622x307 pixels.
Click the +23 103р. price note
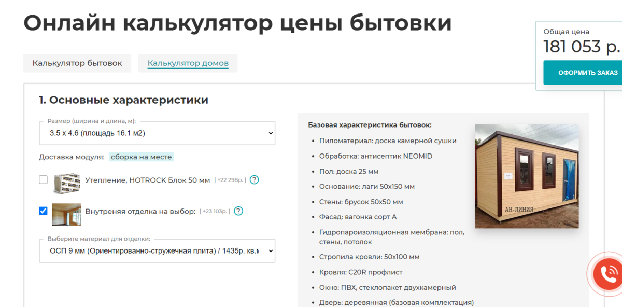[x=215, y=211]
